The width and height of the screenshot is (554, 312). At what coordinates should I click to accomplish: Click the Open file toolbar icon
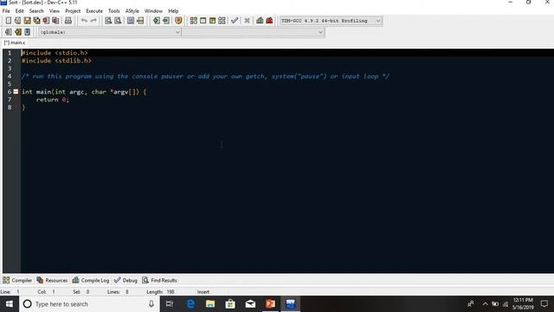[x=17, y=21]
